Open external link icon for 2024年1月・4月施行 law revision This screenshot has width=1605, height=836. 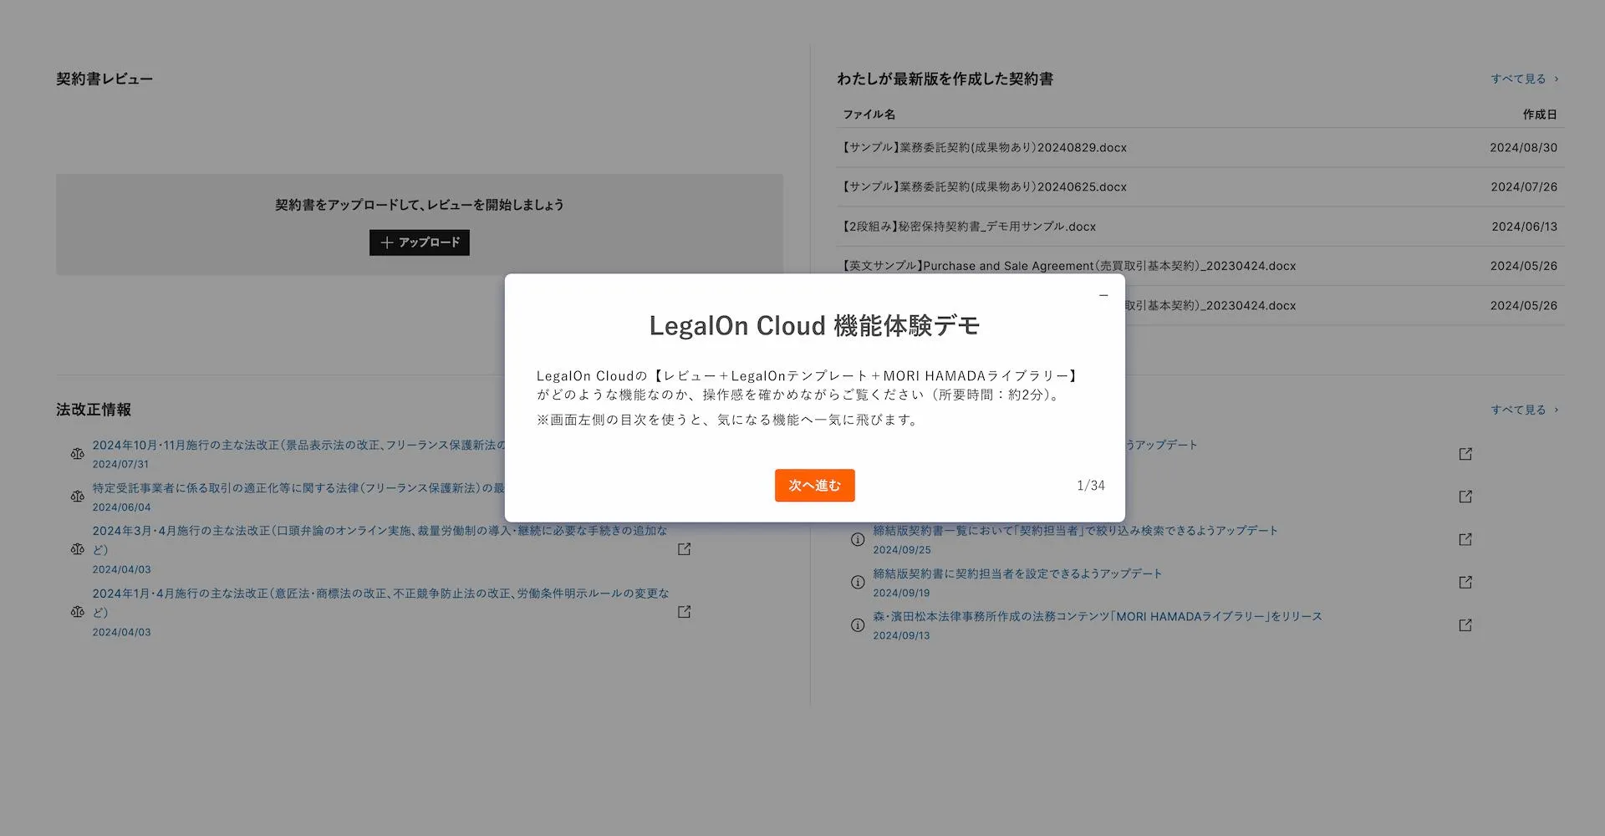(684, 612)
